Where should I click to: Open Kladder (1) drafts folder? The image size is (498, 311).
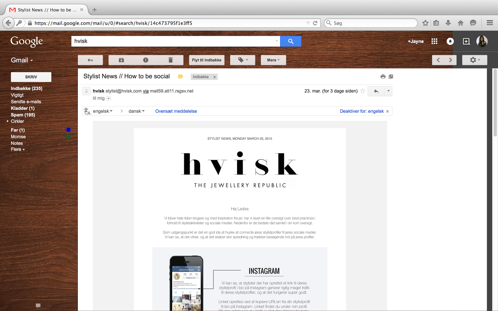pos(23,108)
